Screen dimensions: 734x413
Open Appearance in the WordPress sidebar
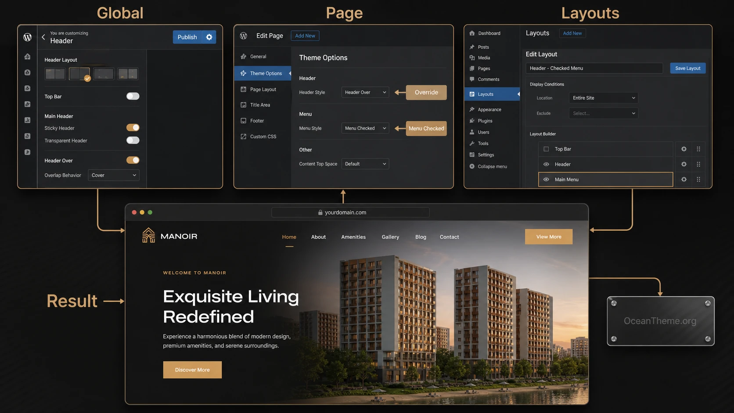click(489, 110)
